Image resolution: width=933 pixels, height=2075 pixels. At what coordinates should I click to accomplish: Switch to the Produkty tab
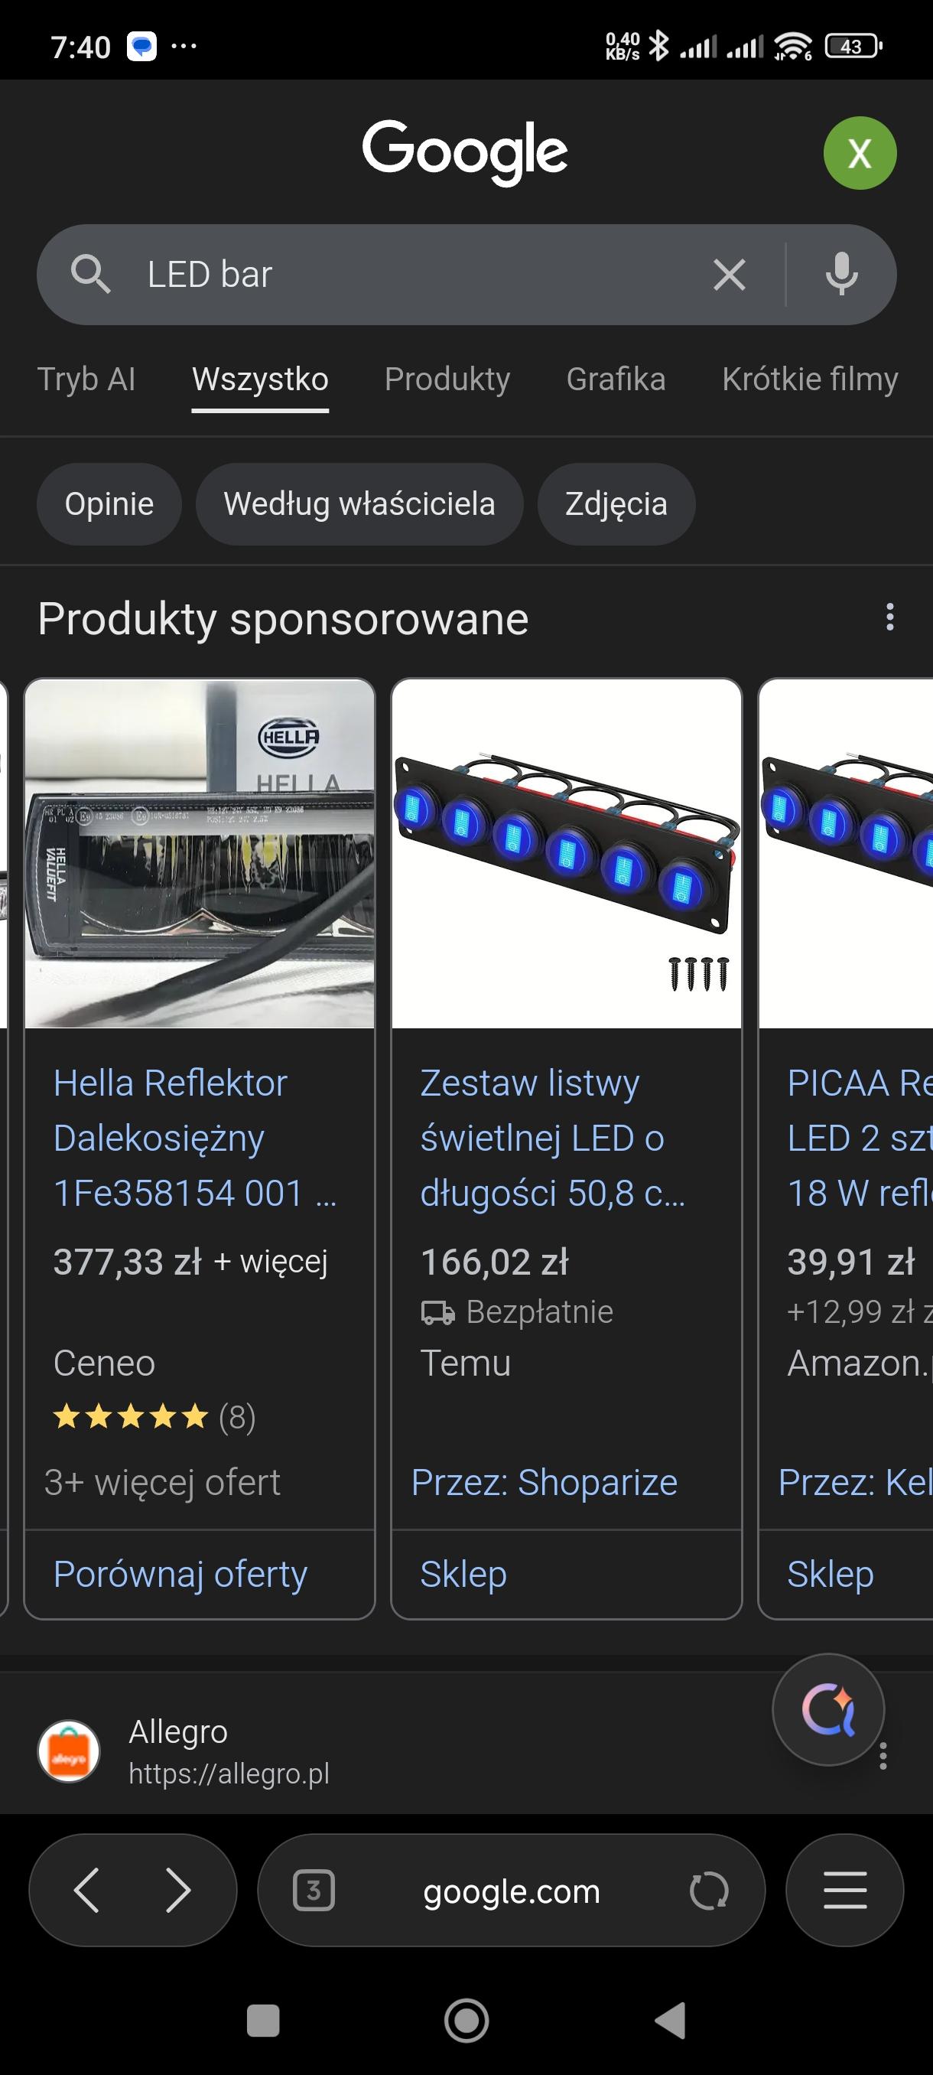coord(447,379)
